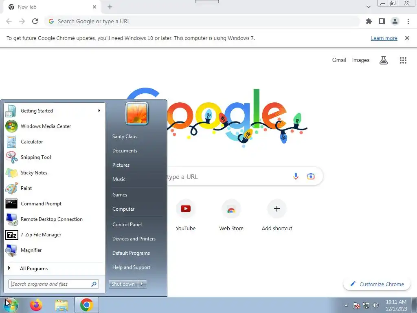This screenshot has width=417, height=313.
Task: Click the Google search box on page
Action: (x=245, y=176)
